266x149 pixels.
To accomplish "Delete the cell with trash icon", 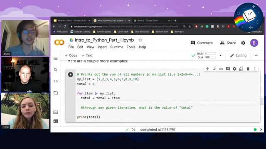I will point(248,69).
